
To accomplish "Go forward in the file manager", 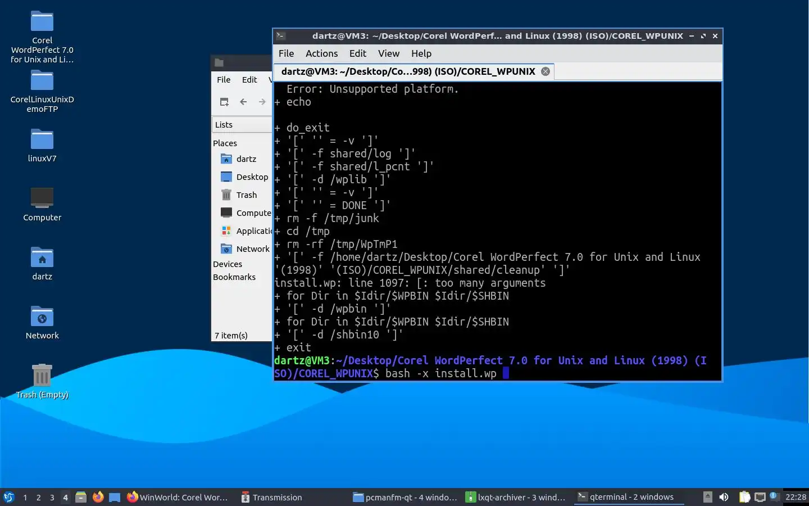I will [x=262, y=102].
